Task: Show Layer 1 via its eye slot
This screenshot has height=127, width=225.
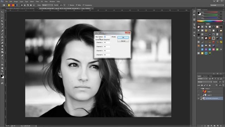Action: (x=199, y=92)
